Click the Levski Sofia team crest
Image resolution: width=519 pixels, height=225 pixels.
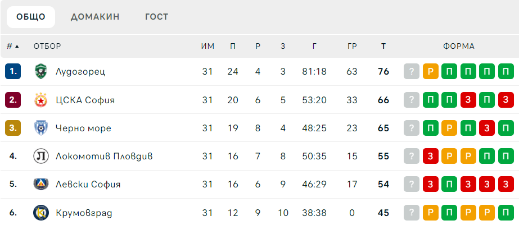pos(41,184)
